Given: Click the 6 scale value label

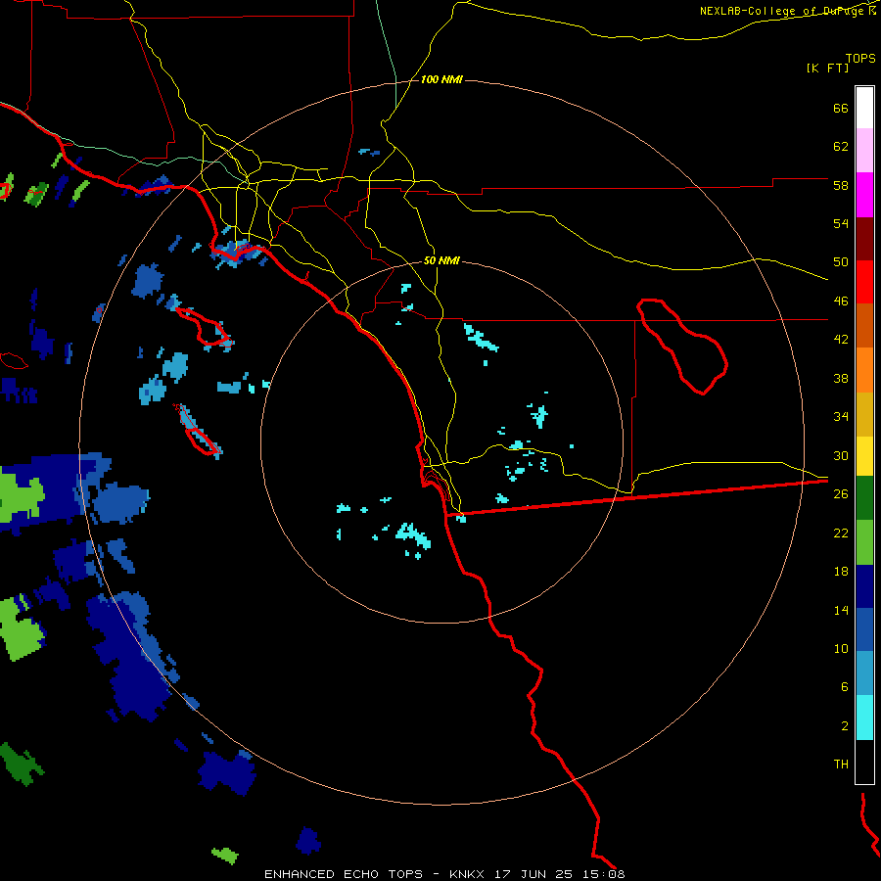Looking at the screenshot, I should click(x=845, y=687).
